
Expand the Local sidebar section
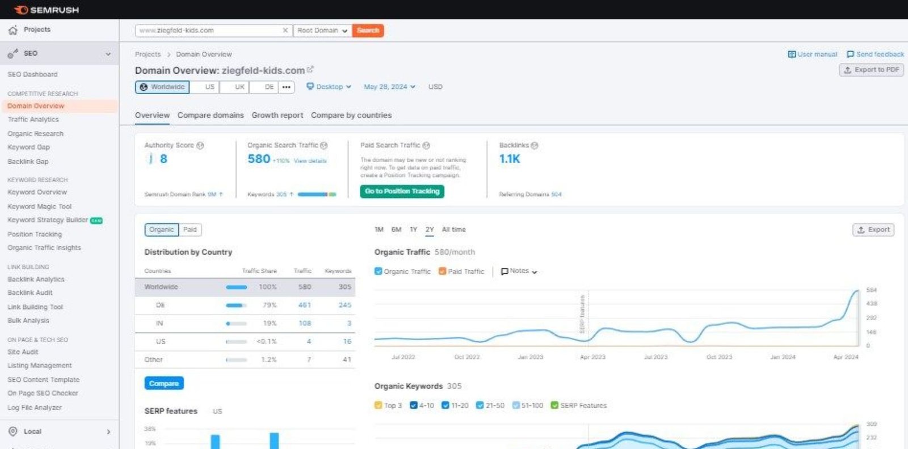pyautogui.click(x=108, y=432)
